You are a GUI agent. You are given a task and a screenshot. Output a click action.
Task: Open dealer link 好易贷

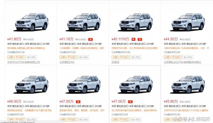click(115, 62)
